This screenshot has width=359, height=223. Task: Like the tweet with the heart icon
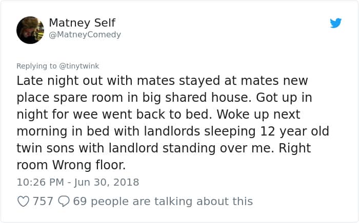point(23,202)
